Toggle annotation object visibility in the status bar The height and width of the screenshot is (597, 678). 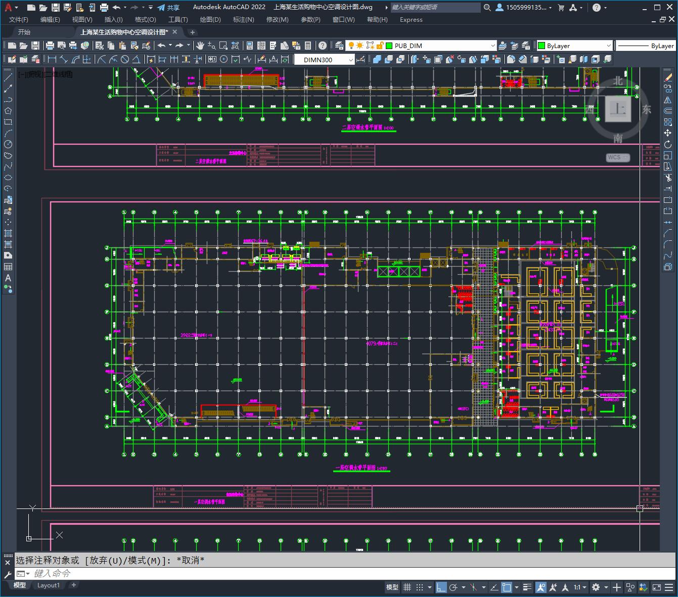tap(540, 587)
